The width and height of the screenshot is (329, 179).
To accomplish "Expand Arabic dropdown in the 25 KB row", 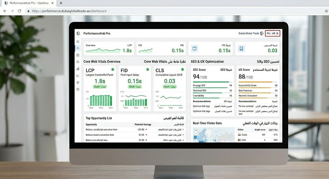I will click(x=183, y=140).
